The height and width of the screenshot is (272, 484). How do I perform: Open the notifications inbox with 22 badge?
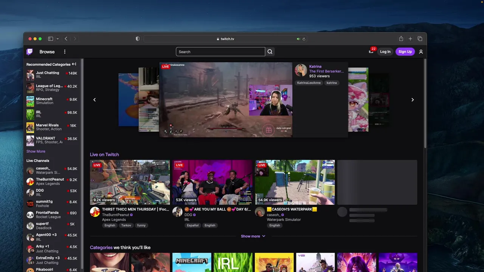click(371, 52)
